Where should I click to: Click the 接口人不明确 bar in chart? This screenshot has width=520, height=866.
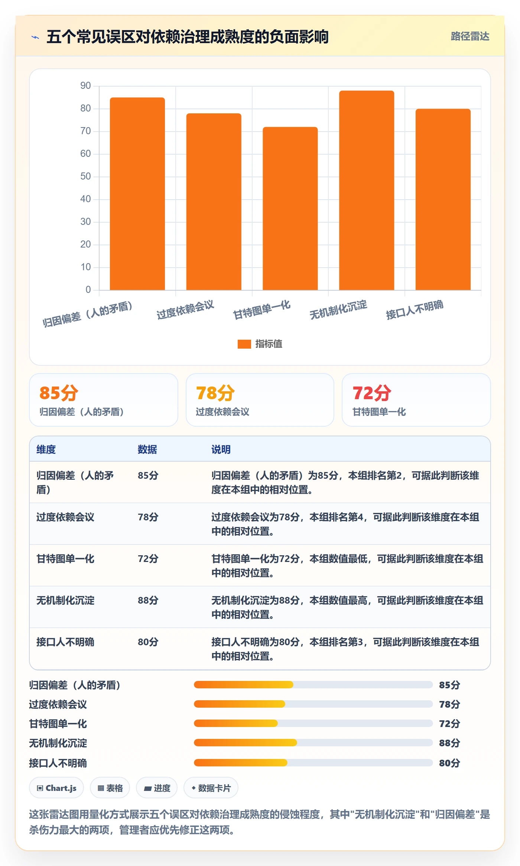tap(443, 200)
